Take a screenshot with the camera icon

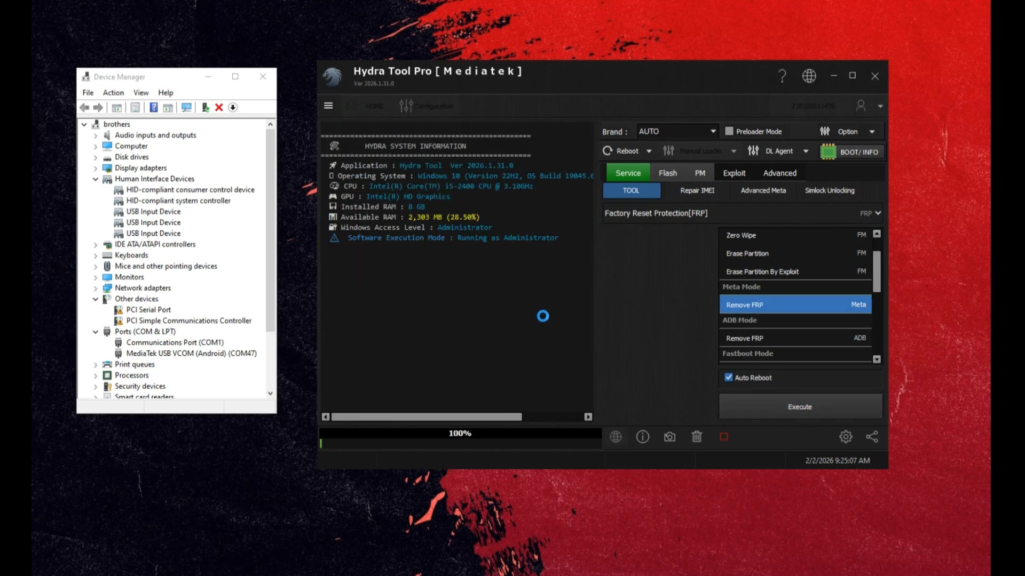pos(669,437)
